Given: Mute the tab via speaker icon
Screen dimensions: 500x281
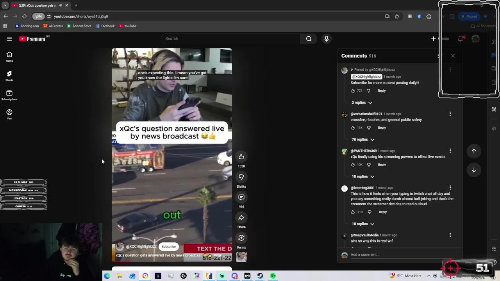Looking at the screenshot, I should click(60, 5).
